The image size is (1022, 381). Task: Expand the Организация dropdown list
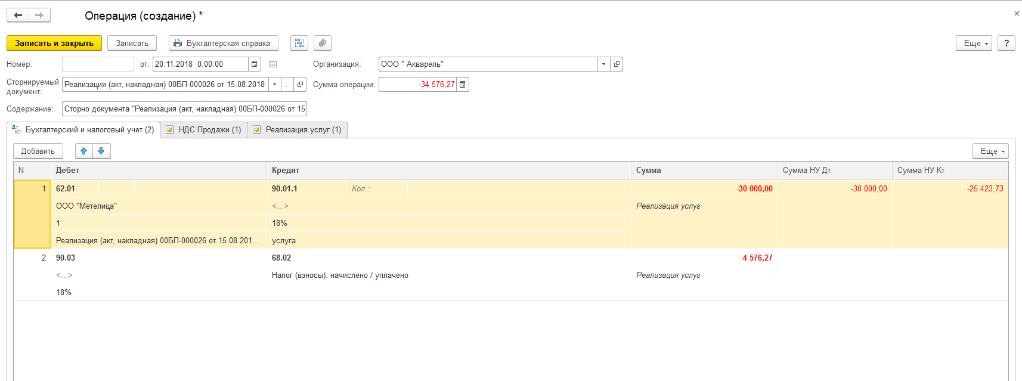603,64
